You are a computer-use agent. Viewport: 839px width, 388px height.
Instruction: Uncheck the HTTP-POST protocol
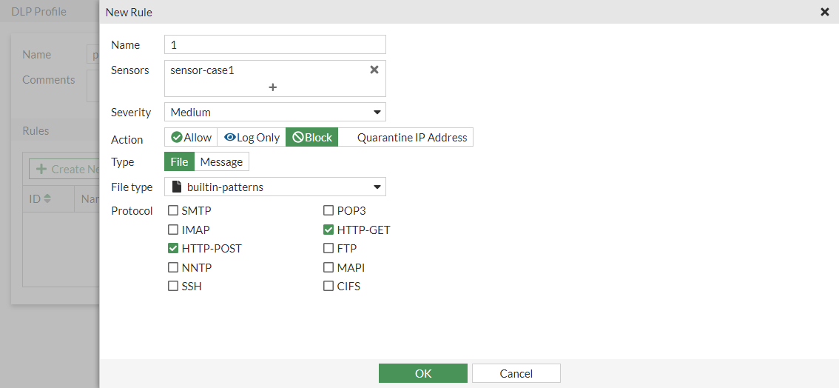[x=173, y=249]
